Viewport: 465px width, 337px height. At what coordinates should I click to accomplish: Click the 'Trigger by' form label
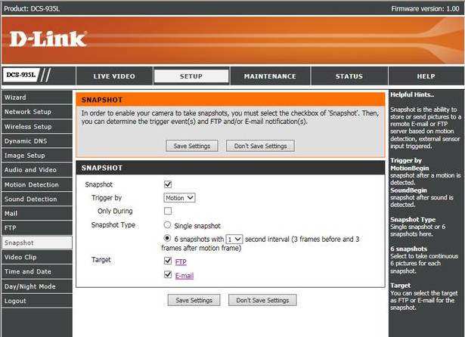(x=107, y=198)
